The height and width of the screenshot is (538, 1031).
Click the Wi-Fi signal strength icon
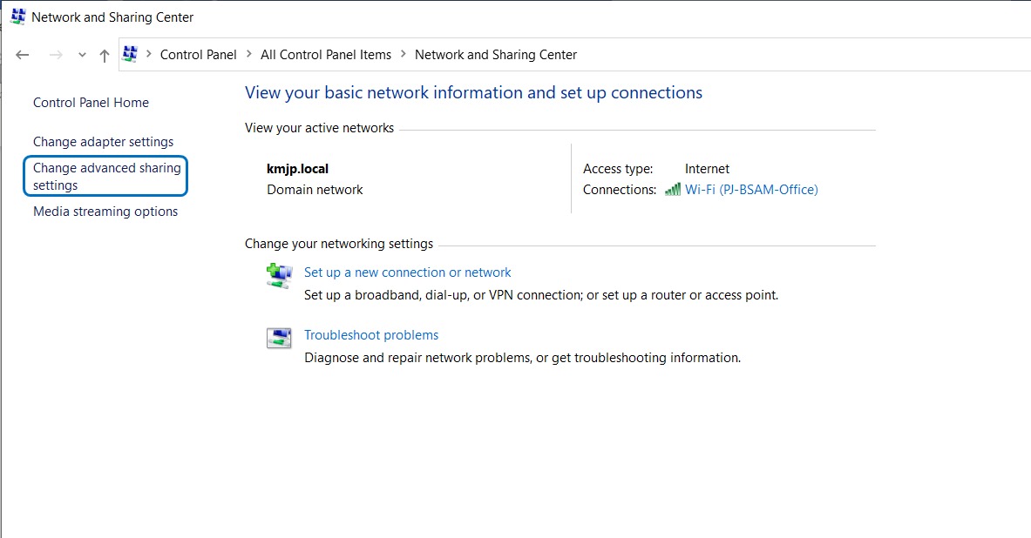coord(672,190)
